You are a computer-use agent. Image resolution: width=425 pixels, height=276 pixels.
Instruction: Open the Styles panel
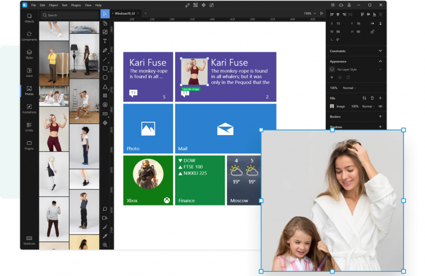click(29, 54)
